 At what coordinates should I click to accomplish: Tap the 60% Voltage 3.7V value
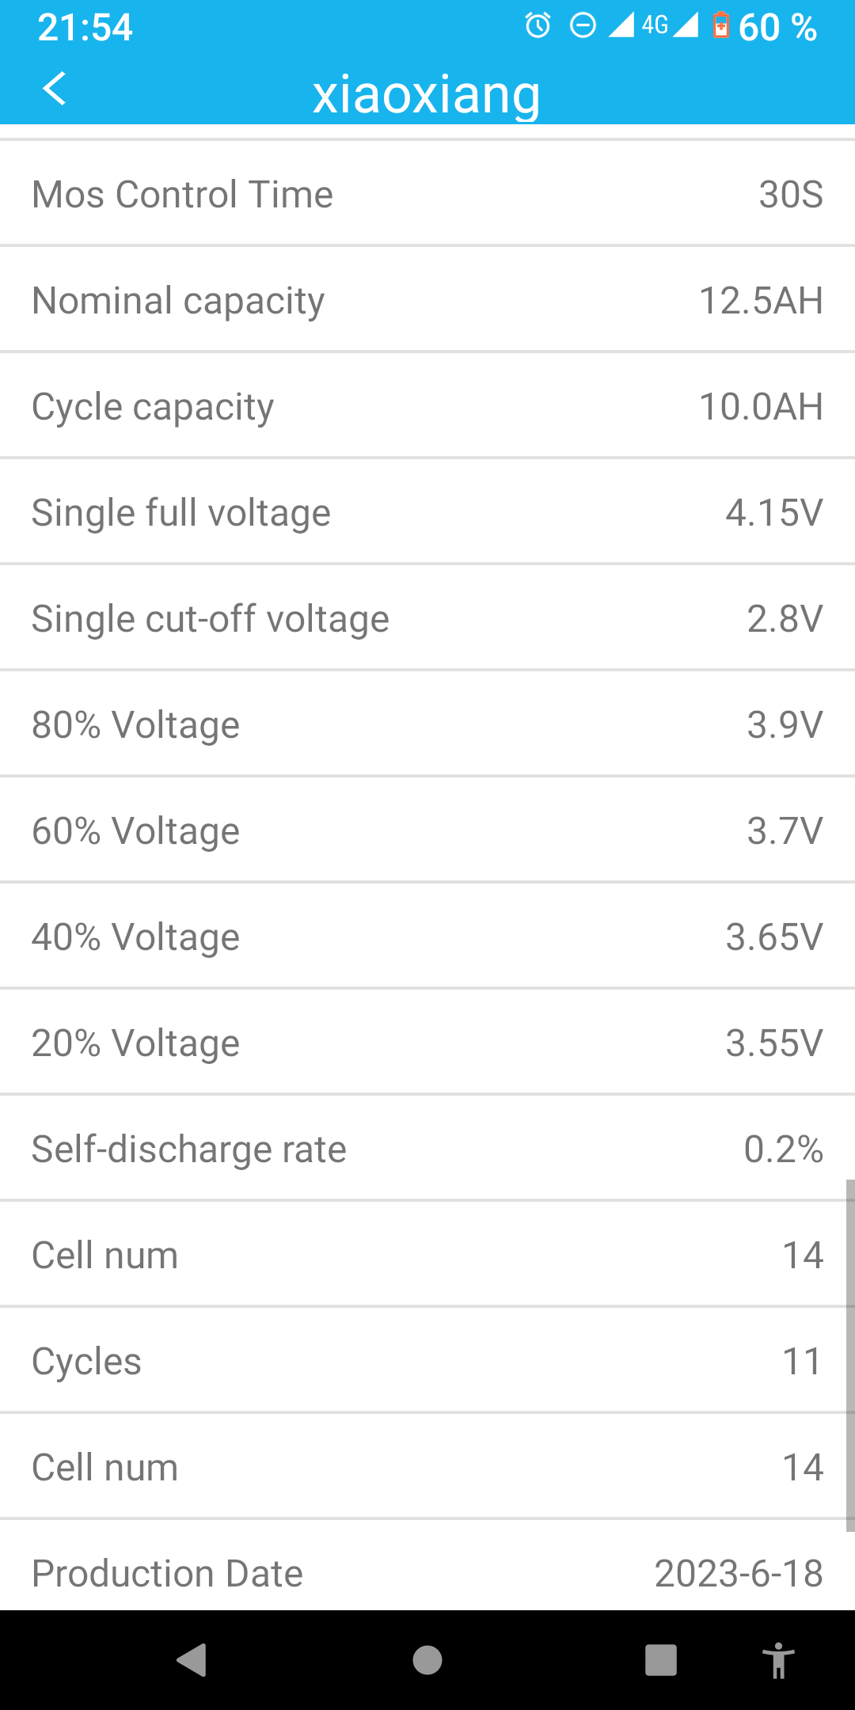pos(785,831)
